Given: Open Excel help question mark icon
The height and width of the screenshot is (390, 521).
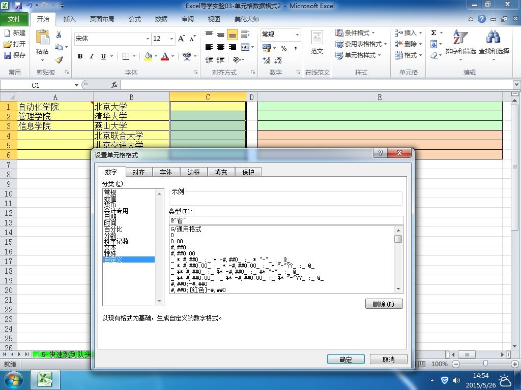Looking at the screenshot, I should (482, 19).
